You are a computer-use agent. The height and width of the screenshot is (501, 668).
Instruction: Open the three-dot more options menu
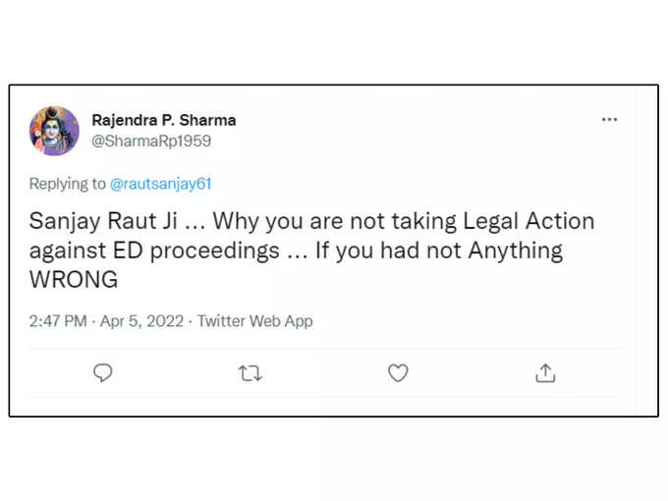click(x=609, y=119)
